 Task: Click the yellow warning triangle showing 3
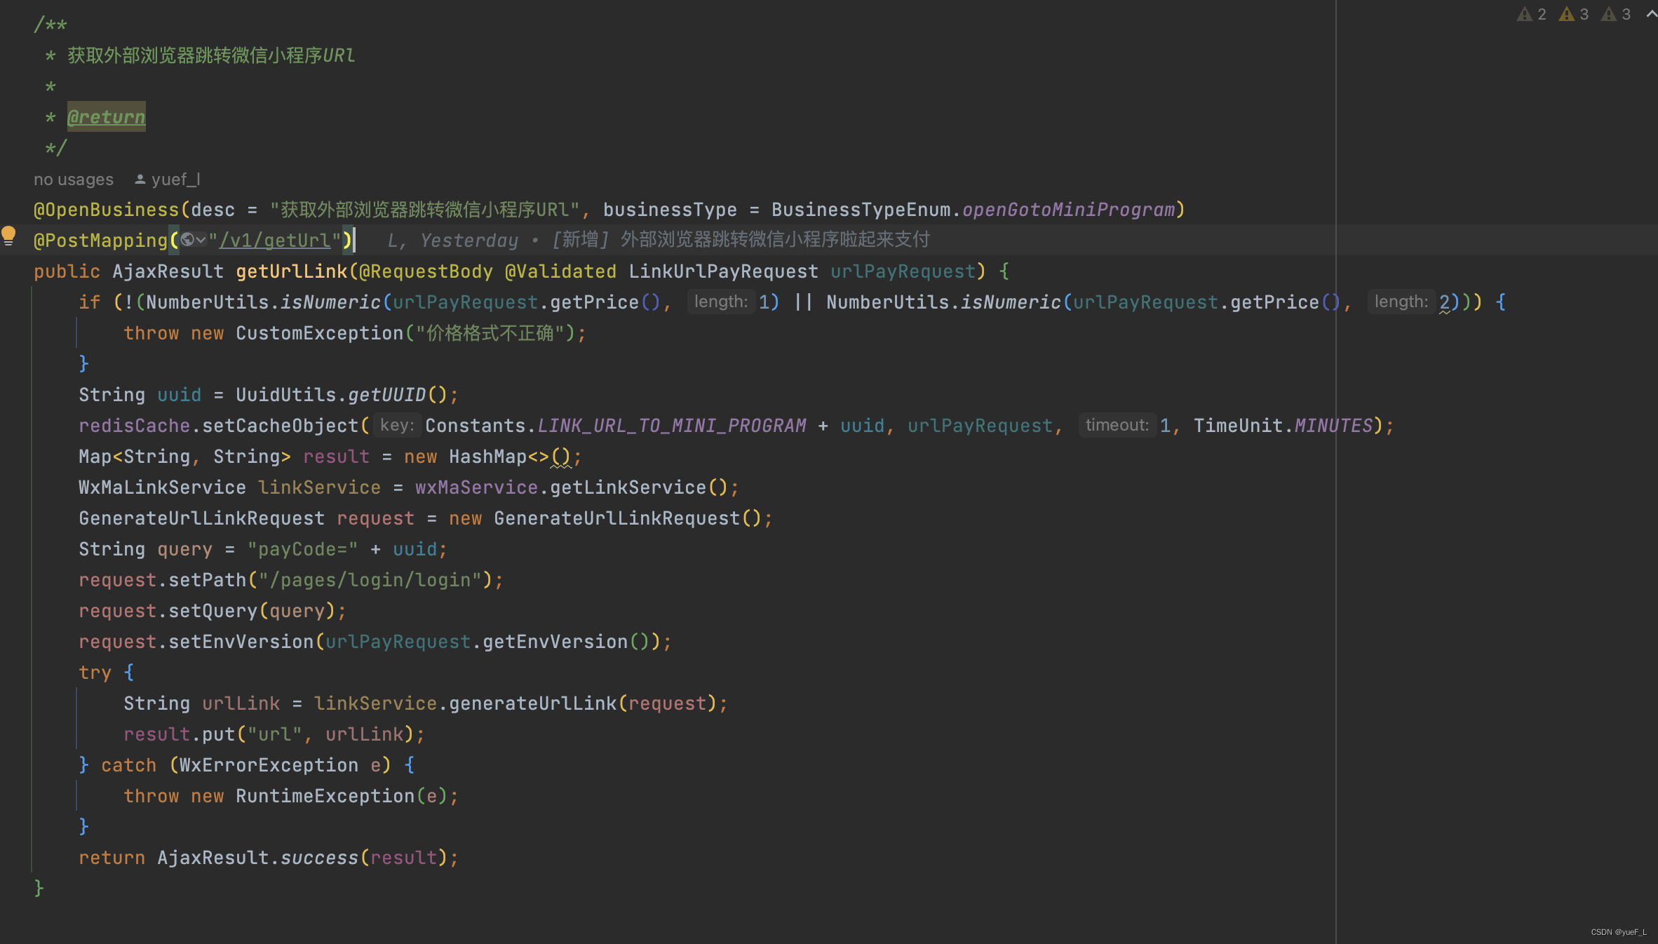pyautogui.click(x=1566, y=14)
